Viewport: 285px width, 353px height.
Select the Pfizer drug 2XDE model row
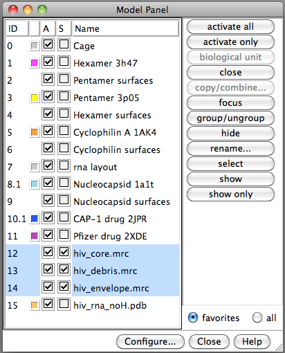coord(92,236)
